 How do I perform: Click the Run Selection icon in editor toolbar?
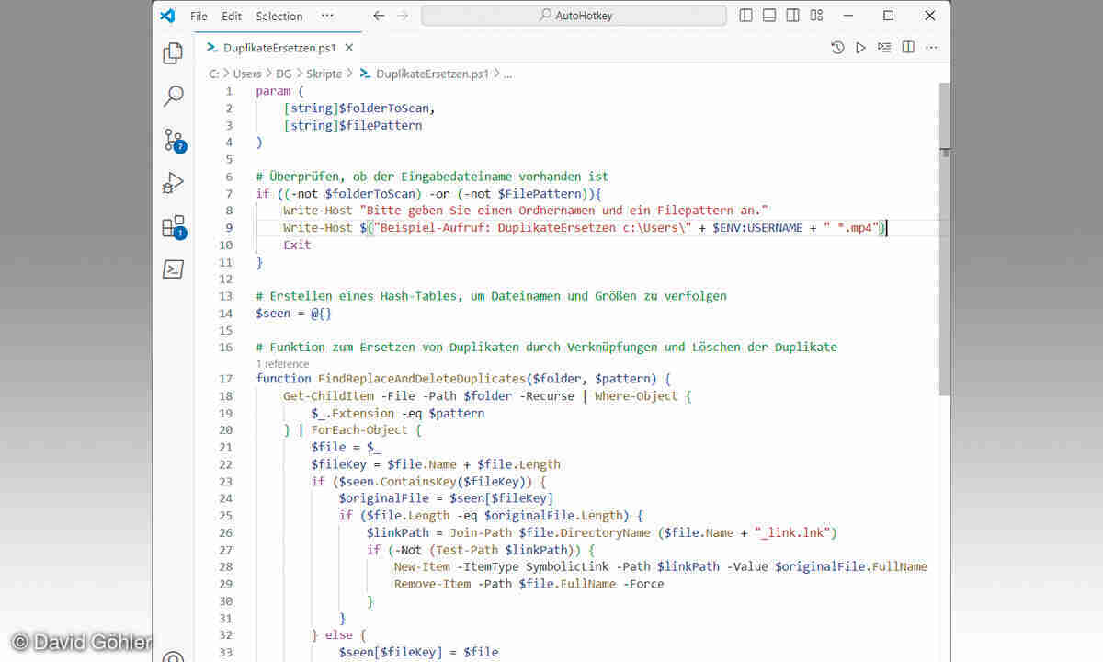point(884,48)
